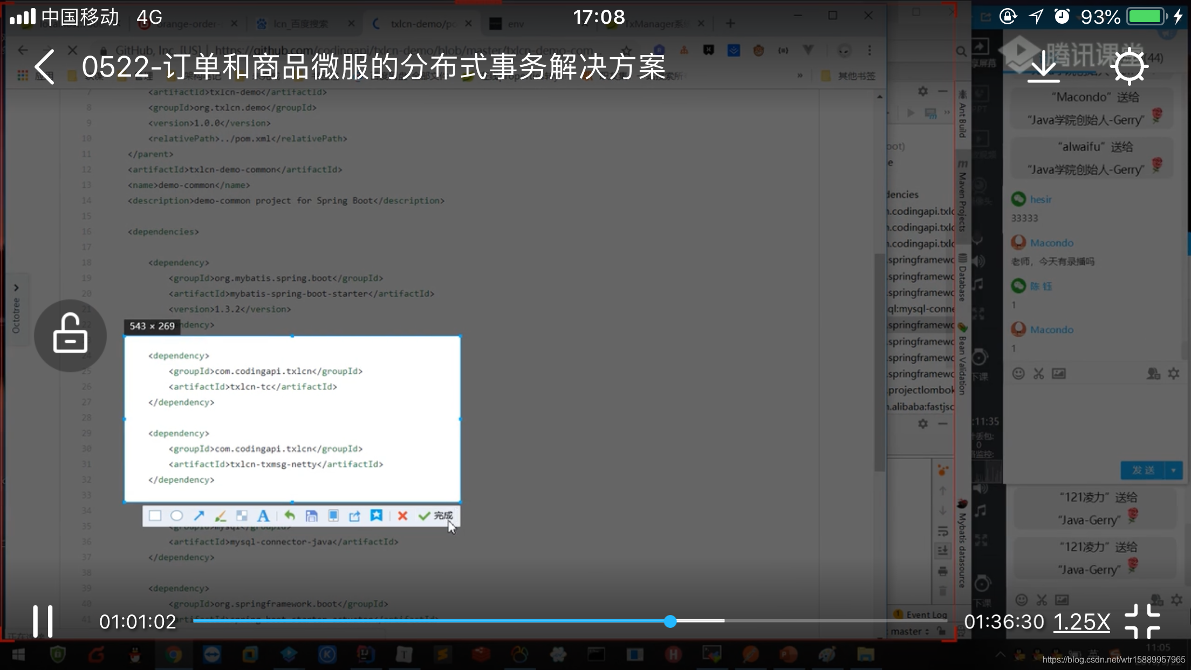Expand the bookmarks bar overflow chevron
This screenshot has height=670, width=1191.
[x=800, y=76]
